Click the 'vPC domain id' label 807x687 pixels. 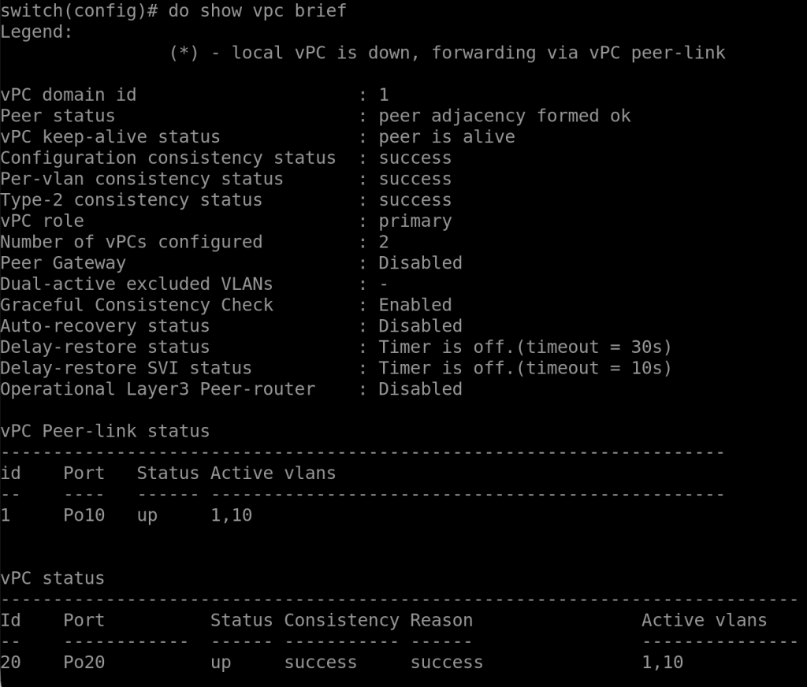(69, 95)
